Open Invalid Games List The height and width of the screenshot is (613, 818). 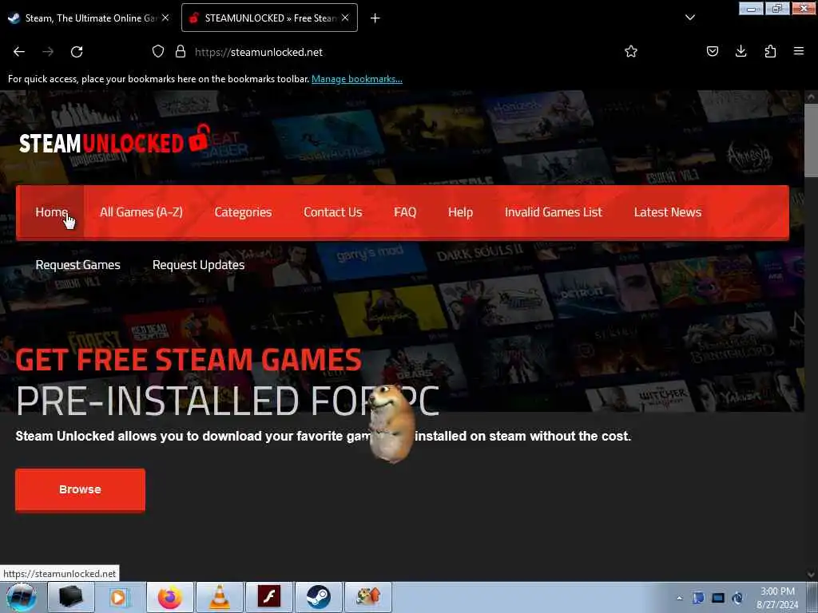[553, 212]
